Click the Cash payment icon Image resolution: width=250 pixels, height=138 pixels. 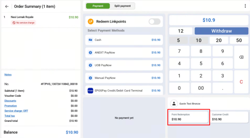[90, 40]
